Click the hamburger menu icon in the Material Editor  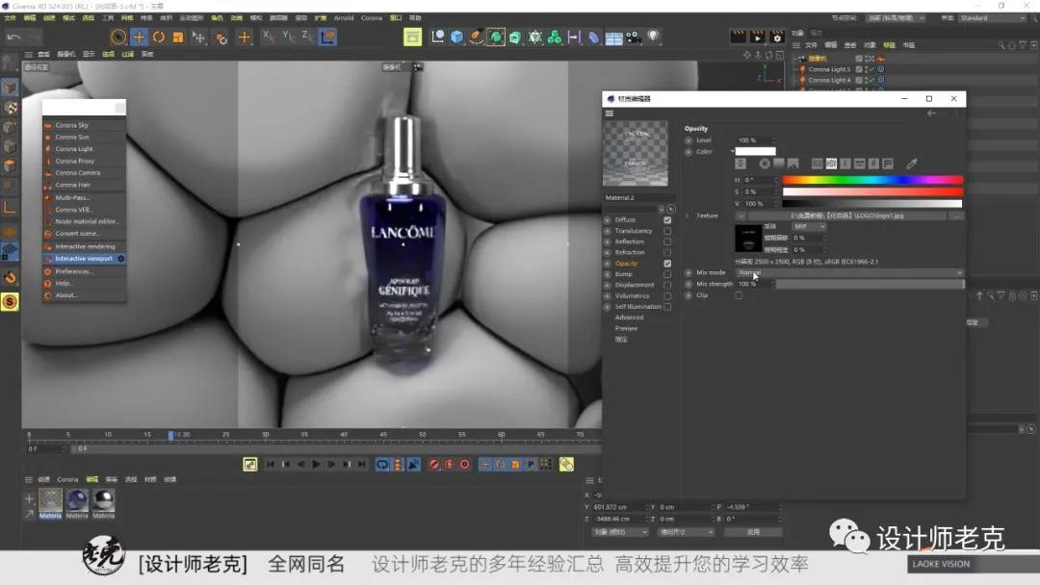(609, 113)
